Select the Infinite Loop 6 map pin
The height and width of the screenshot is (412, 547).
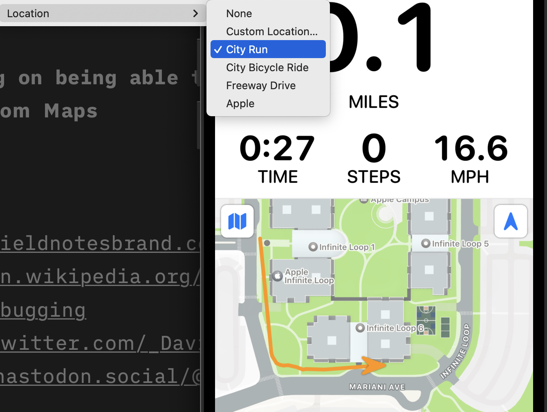point(360,328)
